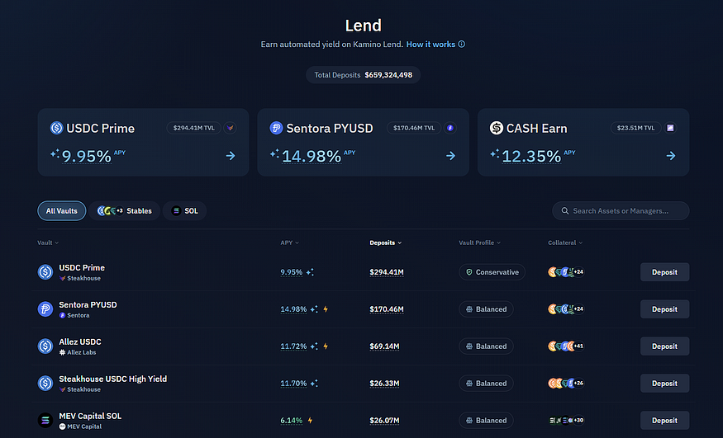Click the $26.33M deposits value

384,384
